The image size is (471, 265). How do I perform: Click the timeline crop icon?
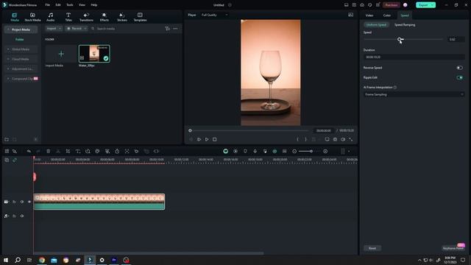(68, 151)
